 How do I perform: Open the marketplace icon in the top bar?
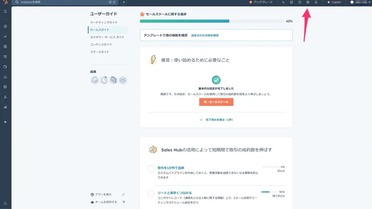pyautogui.click(x=291, y=2)
